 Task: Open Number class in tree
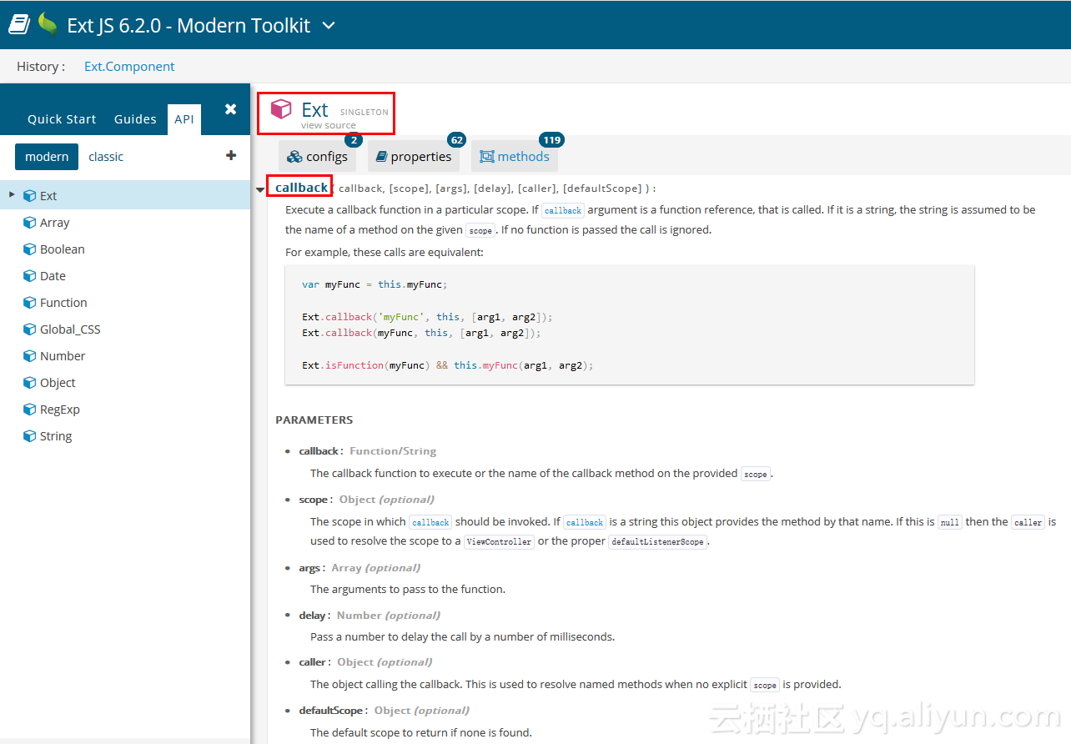click(x=63, y=356)
